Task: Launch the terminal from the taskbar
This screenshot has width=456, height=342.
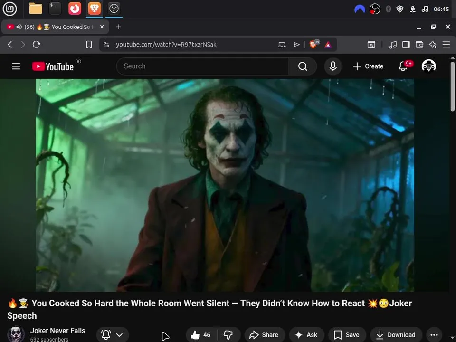Action: point(55,9)
